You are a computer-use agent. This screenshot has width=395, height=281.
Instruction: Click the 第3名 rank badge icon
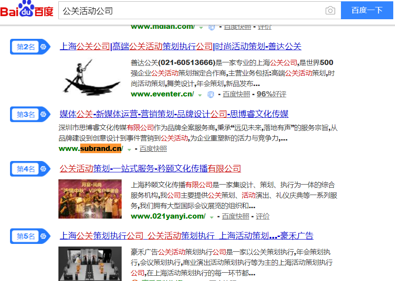(30, 114)
